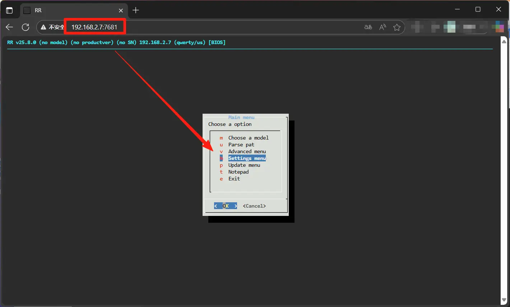
Task: Open the highlighted Settings menu entry
Action: (x=247, y=158)
